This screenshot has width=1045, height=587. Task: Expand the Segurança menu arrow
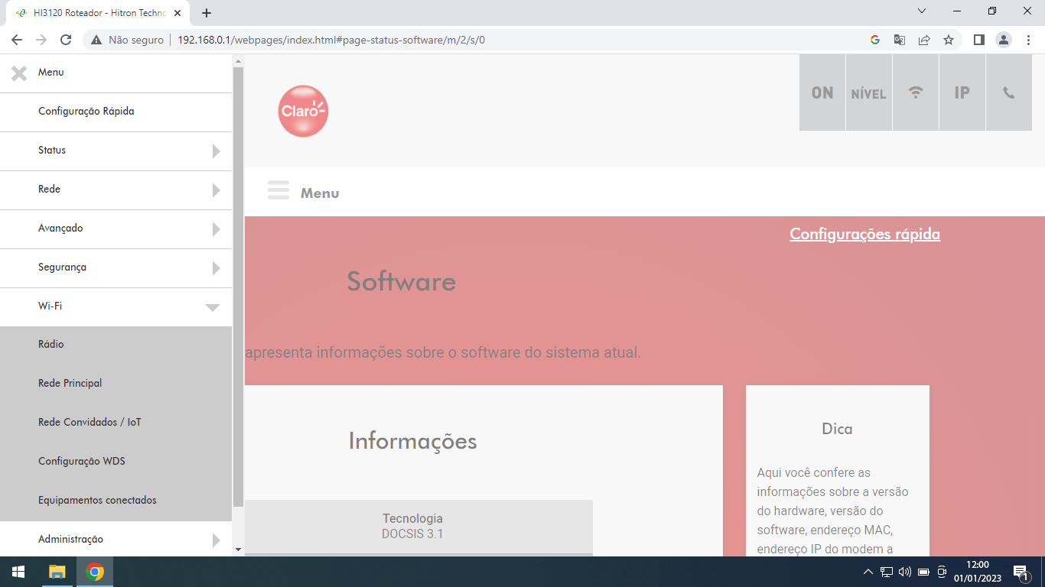(216, 268)
